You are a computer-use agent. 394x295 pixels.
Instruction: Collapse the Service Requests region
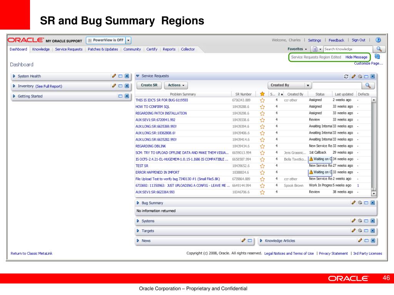pyautogui.click(x=138, y=76)
